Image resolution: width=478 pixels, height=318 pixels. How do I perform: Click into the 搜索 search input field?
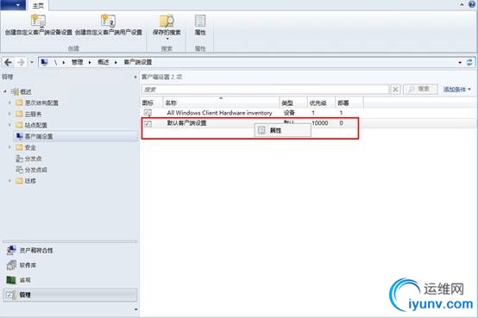[x=265, y=90]
